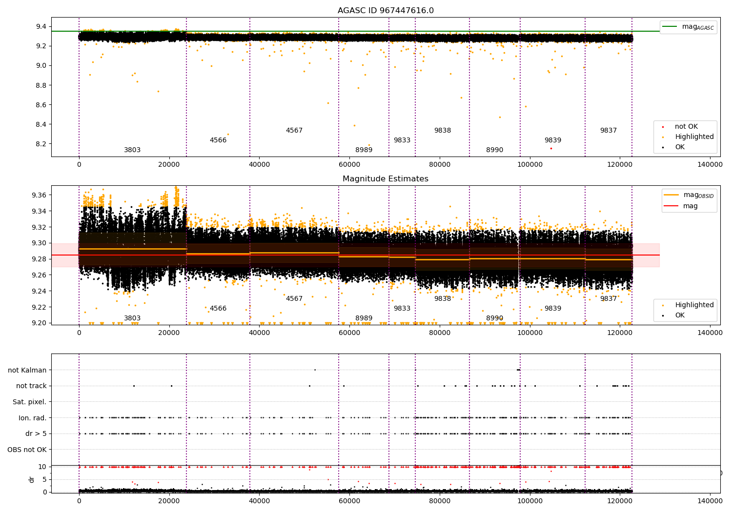The height and width of the screenshot is (512, 732).
Task: Click the red 'not OK' outlier point near 8.15
Action: tap(551, 148)
